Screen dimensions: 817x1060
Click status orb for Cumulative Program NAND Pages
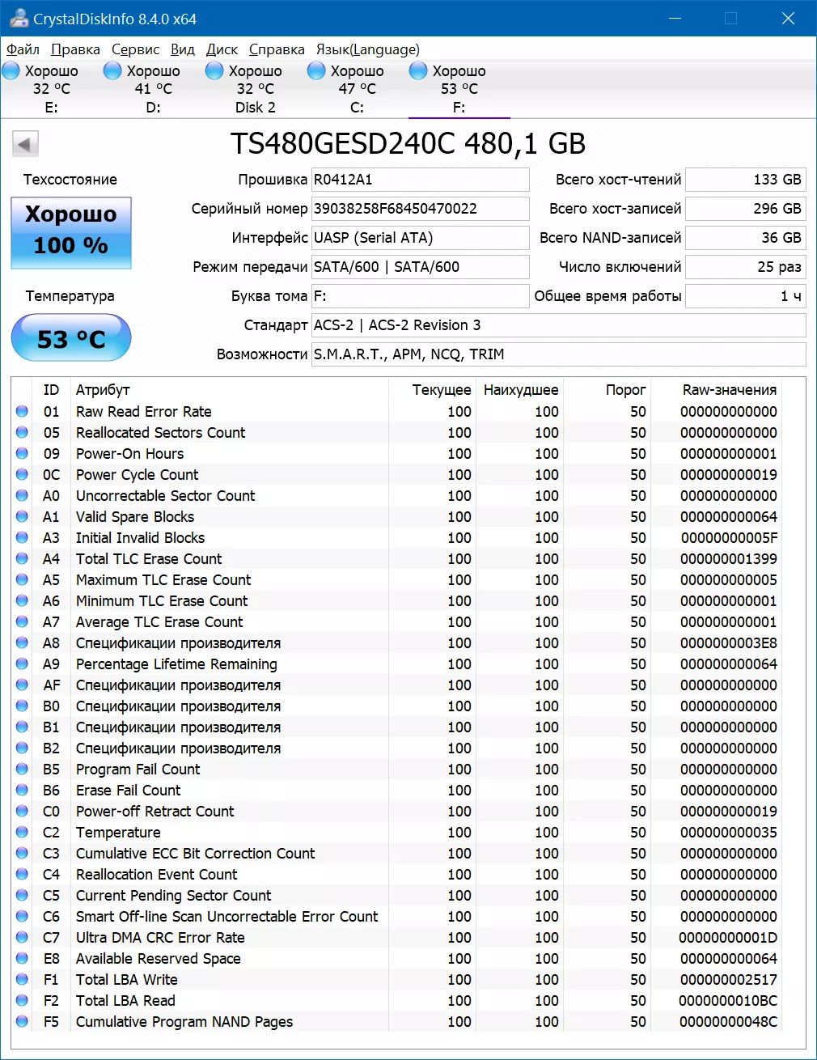[22, 1021]
